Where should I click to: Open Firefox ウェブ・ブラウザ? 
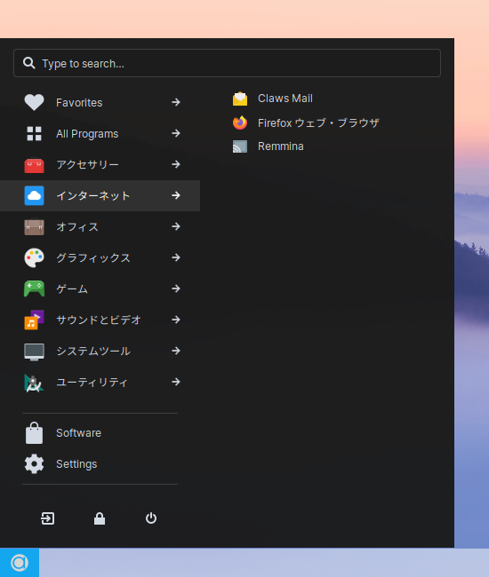point(306,123)
